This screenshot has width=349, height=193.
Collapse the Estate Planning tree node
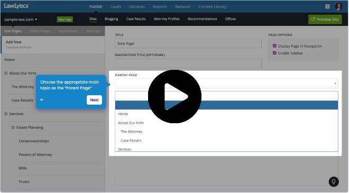[13, 127]
